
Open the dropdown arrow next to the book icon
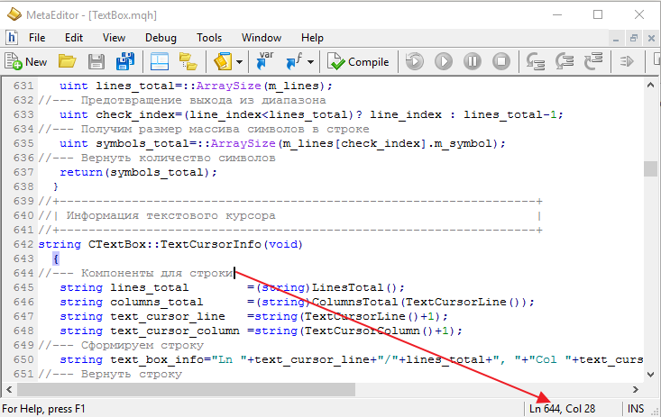click(x=240, y=62)
